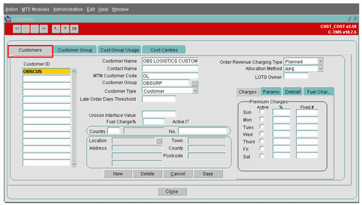Click the Postcode field

(x=207, y=156)
